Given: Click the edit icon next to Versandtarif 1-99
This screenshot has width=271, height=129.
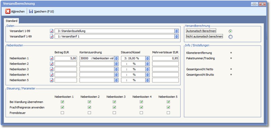Looking at the screenshot, I should [x=52, y=36].
